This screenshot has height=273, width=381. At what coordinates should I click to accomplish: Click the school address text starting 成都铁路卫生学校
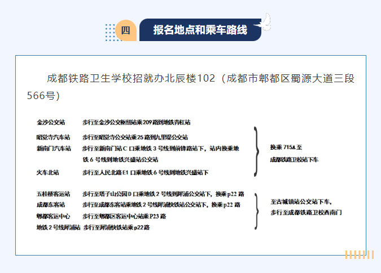(200, 78)
